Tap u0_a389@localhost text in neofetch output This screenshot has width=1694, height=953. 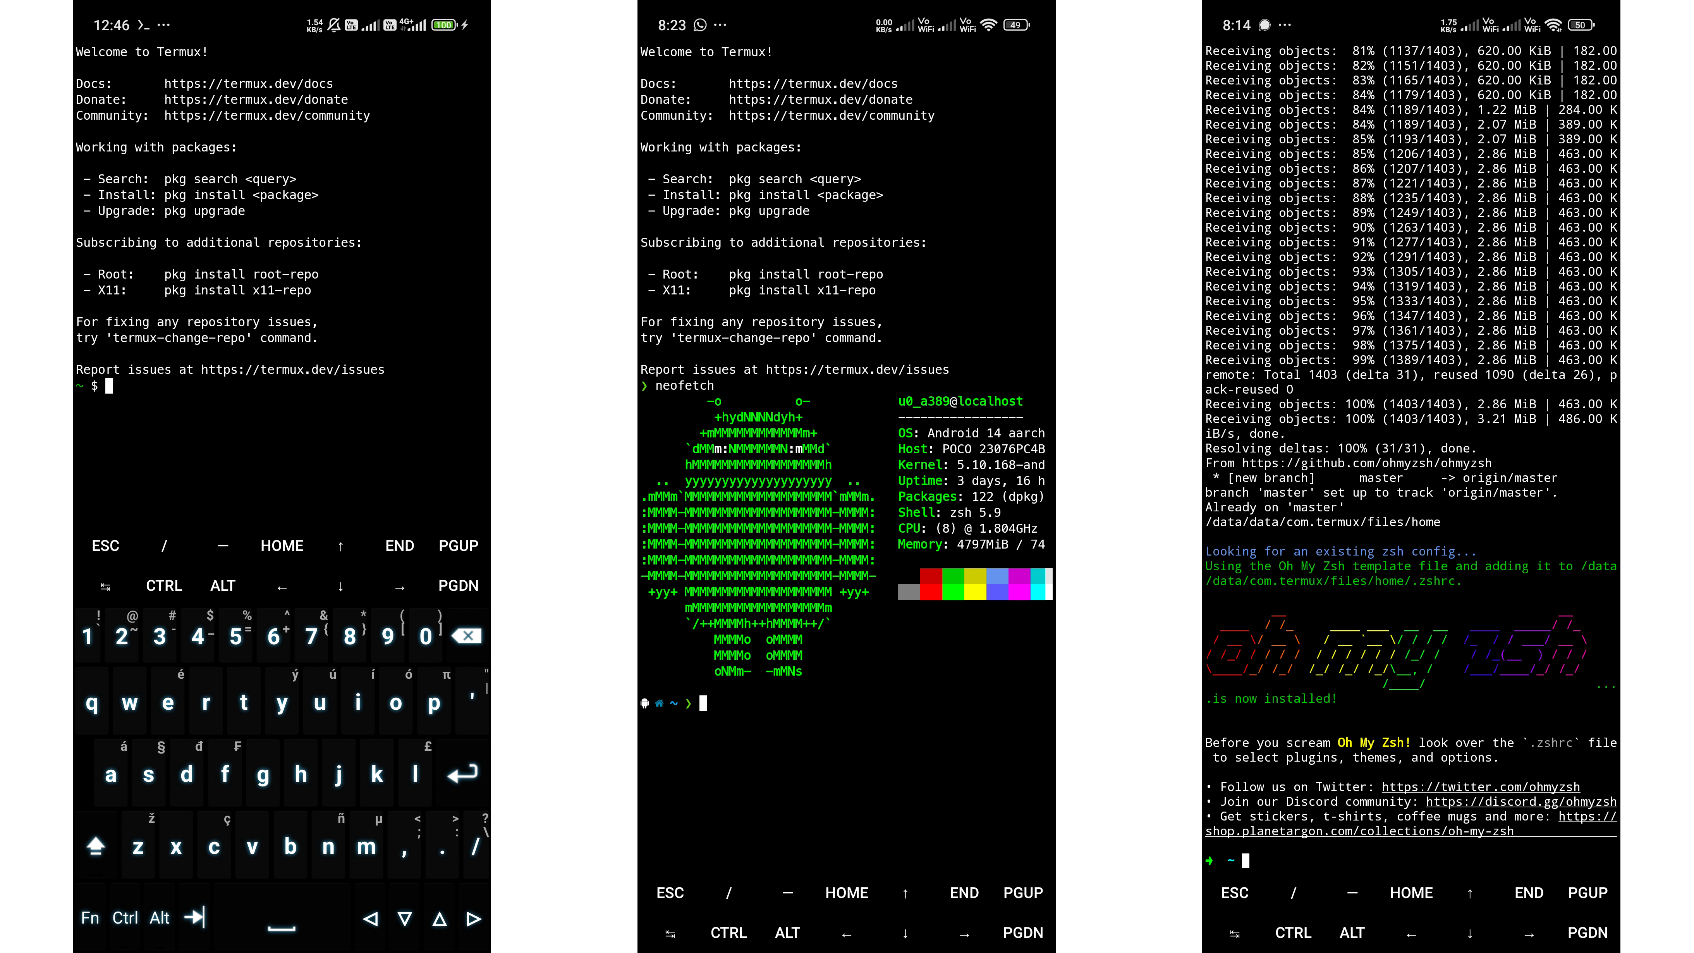[960, 401]
